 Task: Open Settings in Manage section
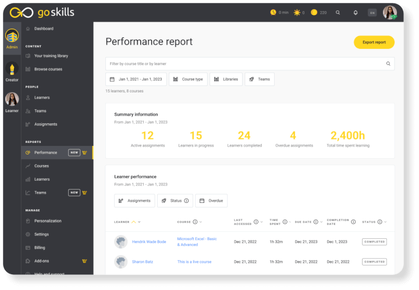[41, 234]
